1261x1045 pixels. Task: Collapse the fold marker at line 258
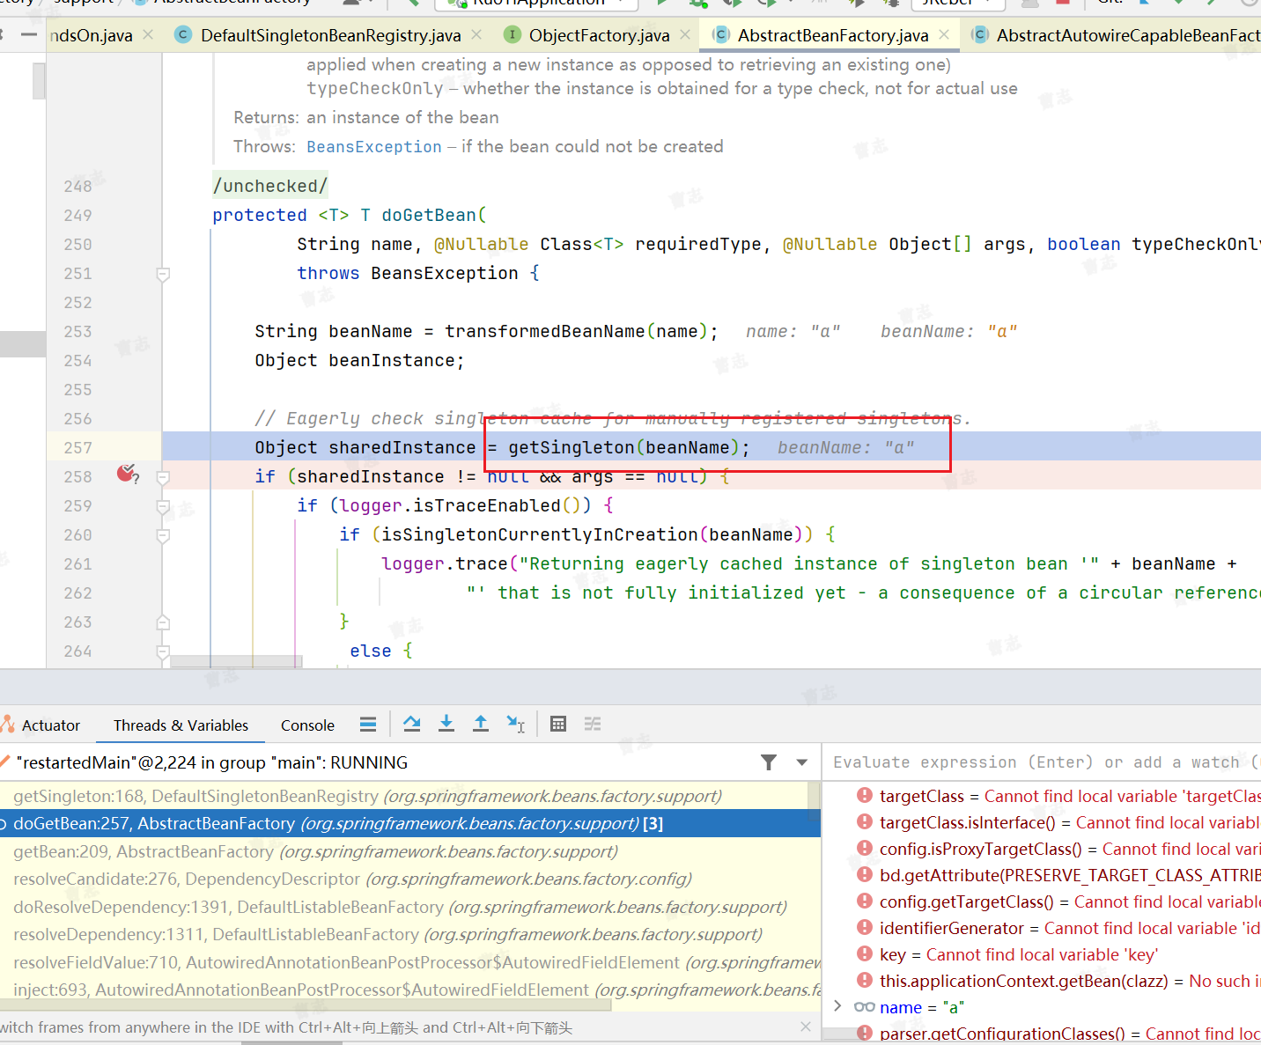163,477
